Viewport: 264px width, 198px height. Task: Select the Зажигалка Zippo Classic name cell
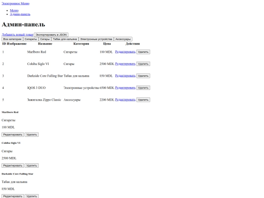tap(44, 100)
